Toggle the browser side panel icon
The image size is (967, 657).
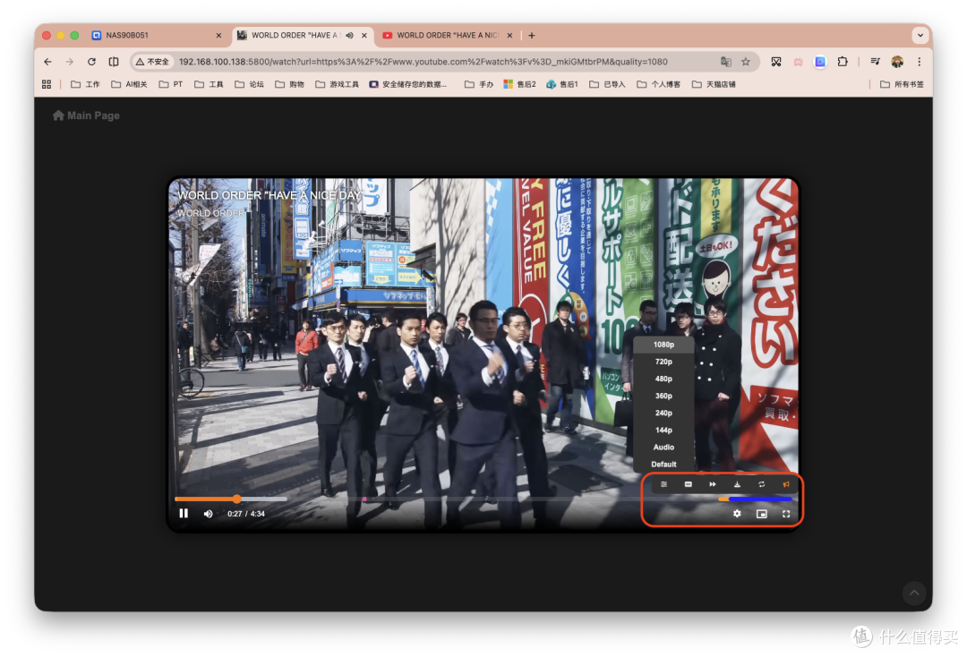114,62
